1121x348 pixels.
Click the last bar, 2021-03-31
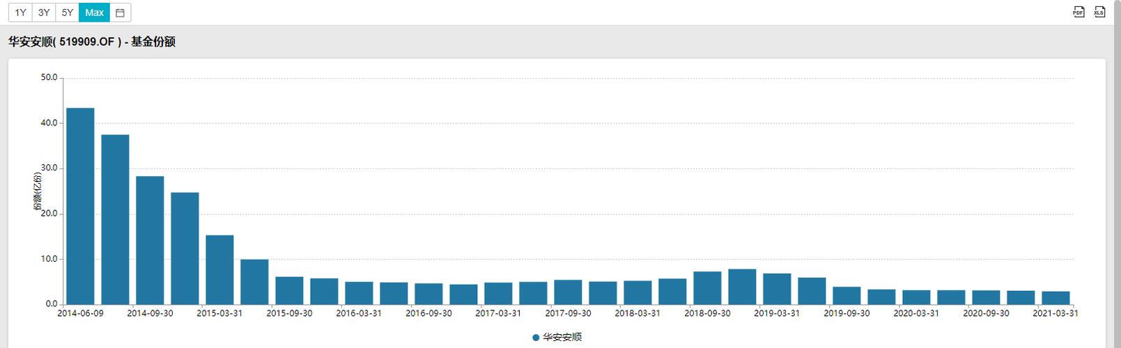[1056, 298]
